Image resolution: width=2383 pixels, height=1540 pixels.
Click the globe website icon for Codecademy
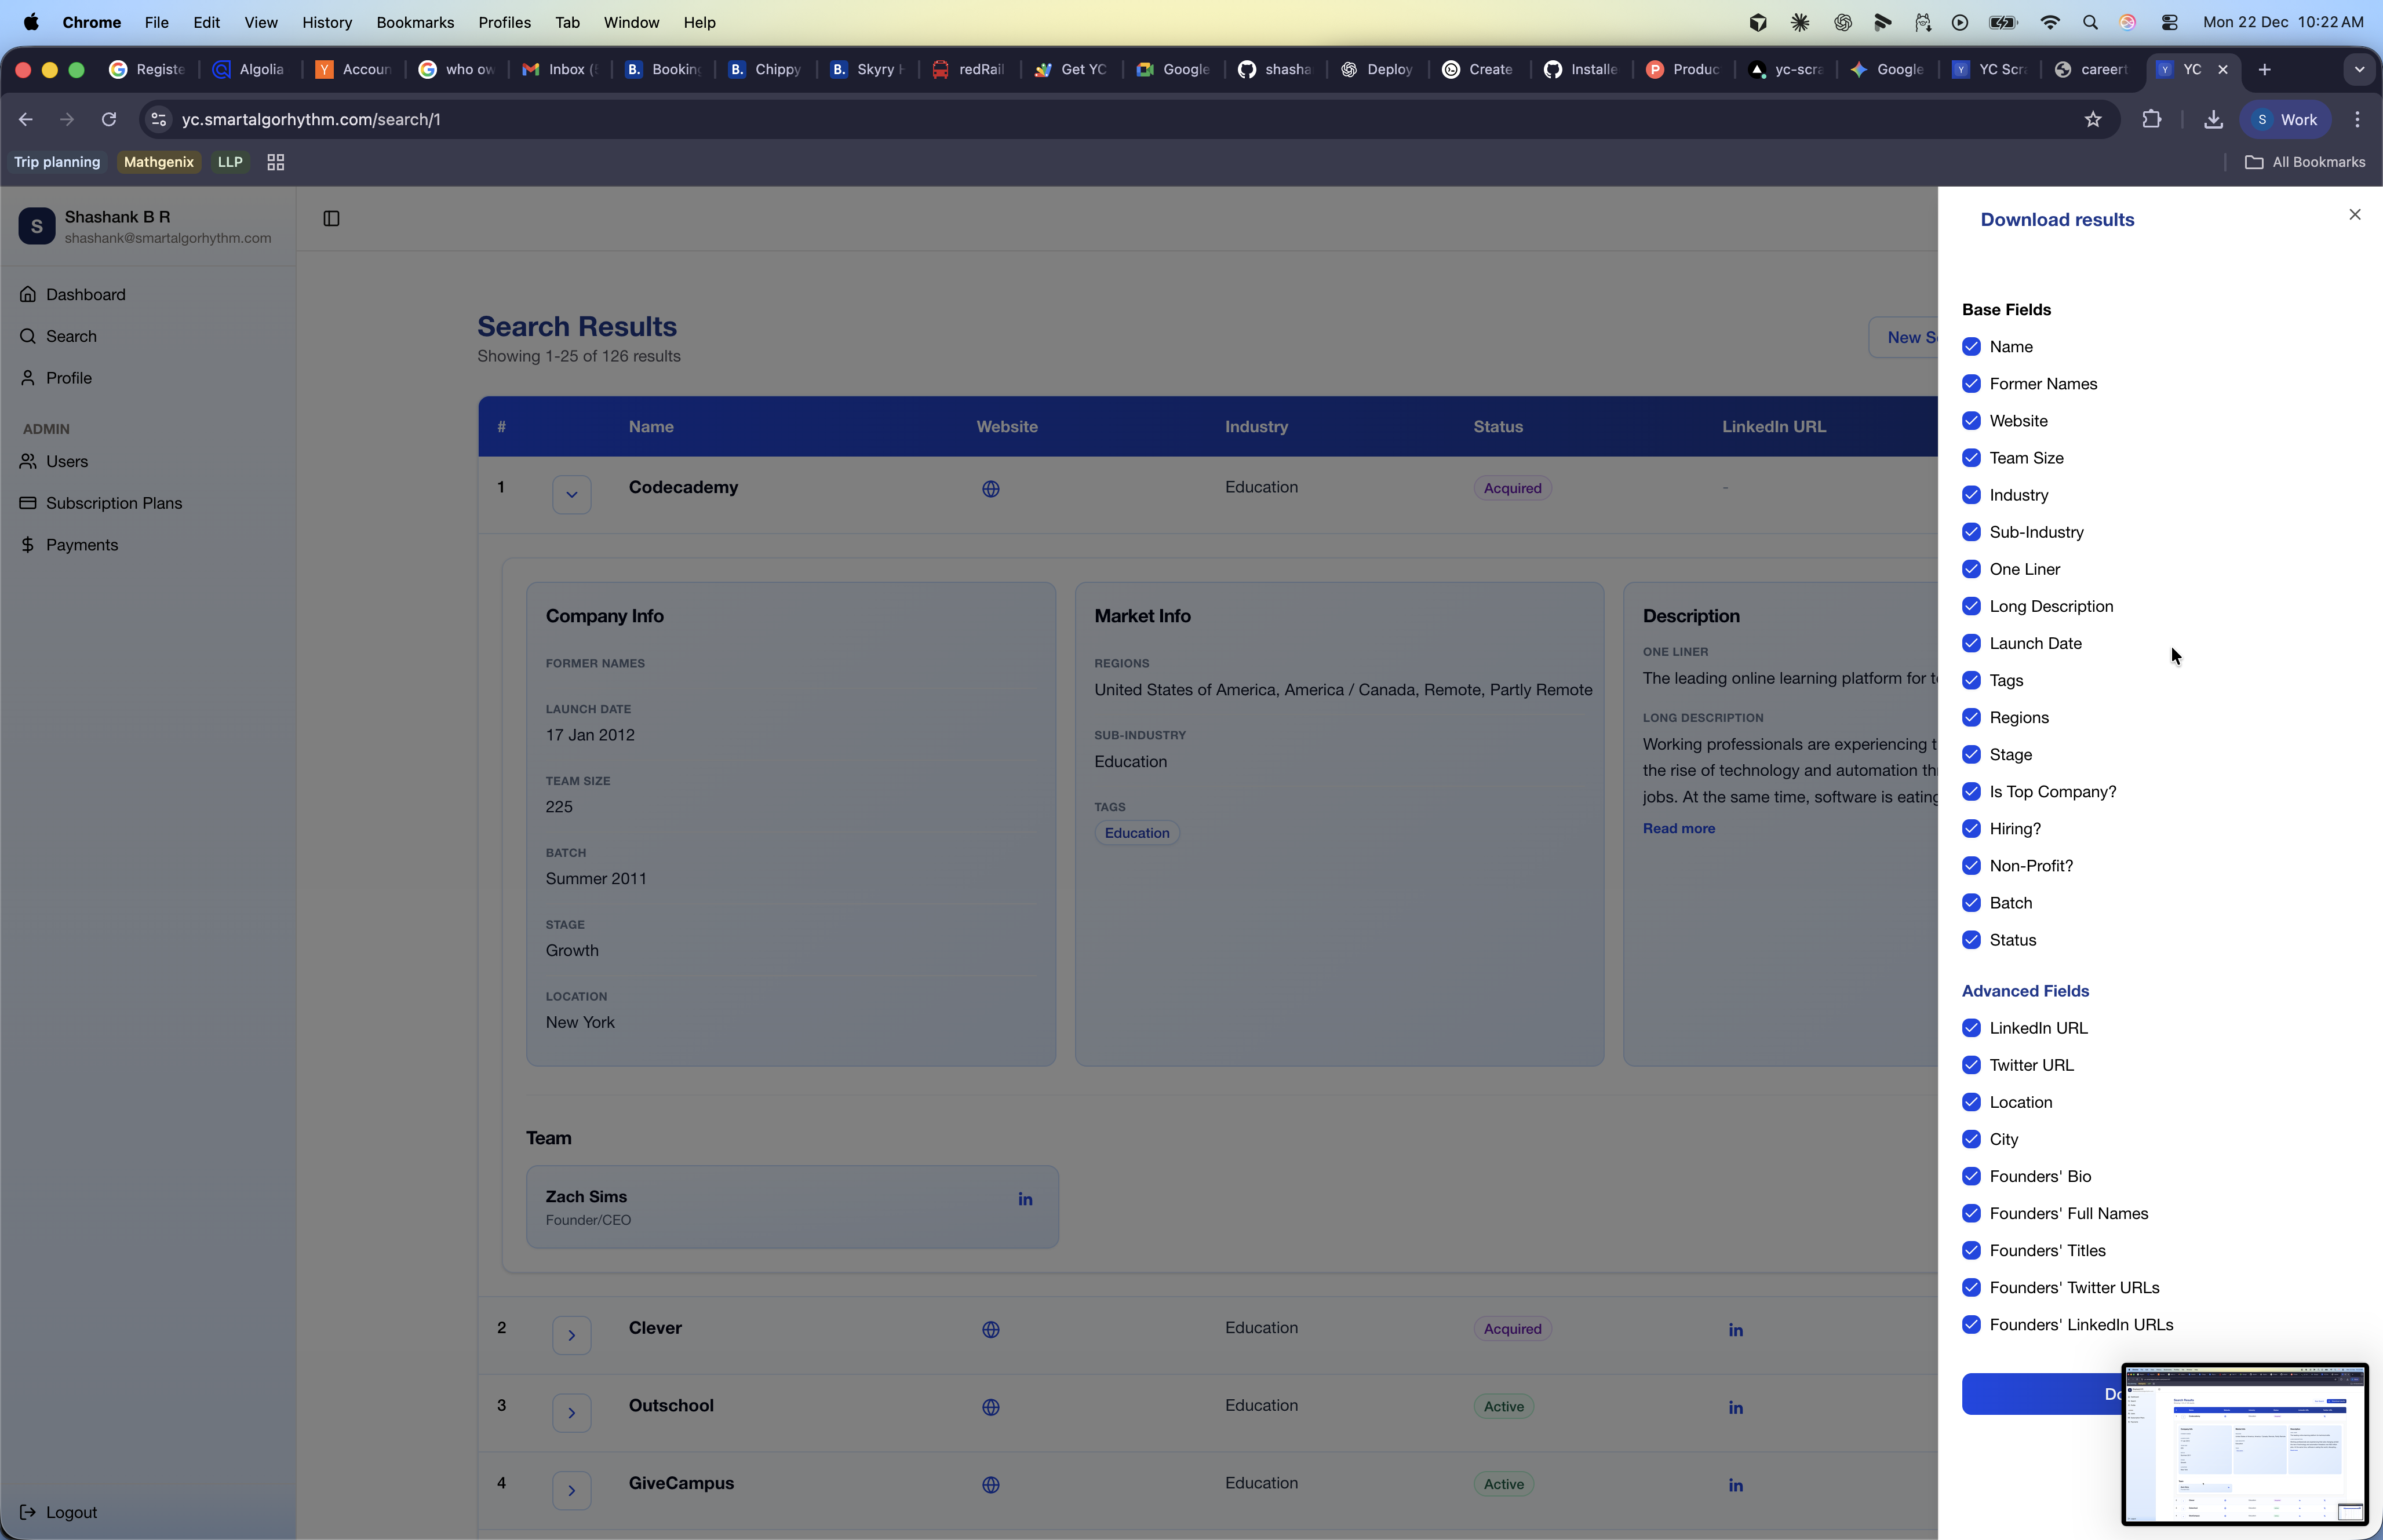click(x=990, y=489)
